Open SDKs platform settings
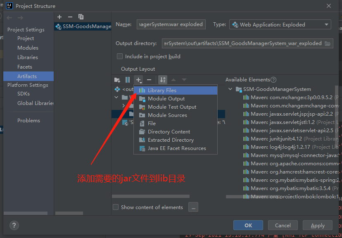 (24, 93)
